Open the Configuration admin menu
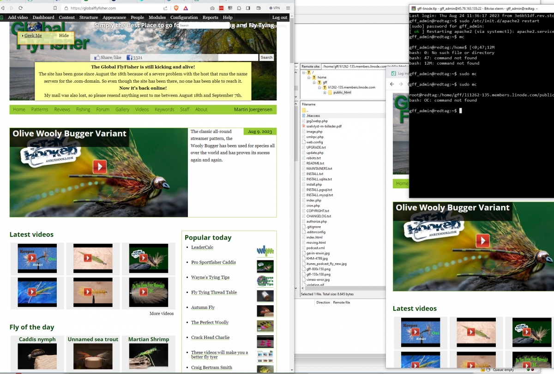554x374 pixels. coord(184,18)
